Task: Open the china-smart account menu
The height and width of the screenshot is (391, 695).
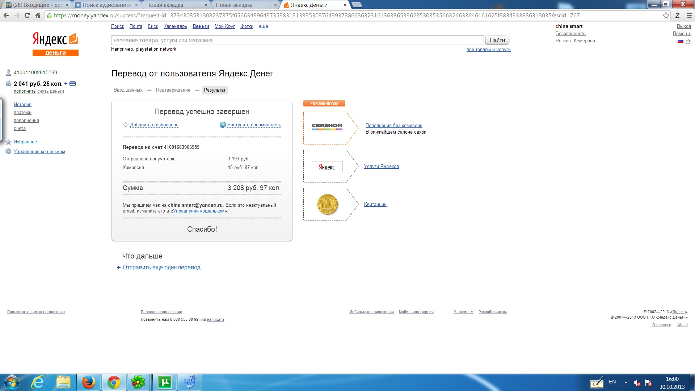Action: click(x=569, y=26)
